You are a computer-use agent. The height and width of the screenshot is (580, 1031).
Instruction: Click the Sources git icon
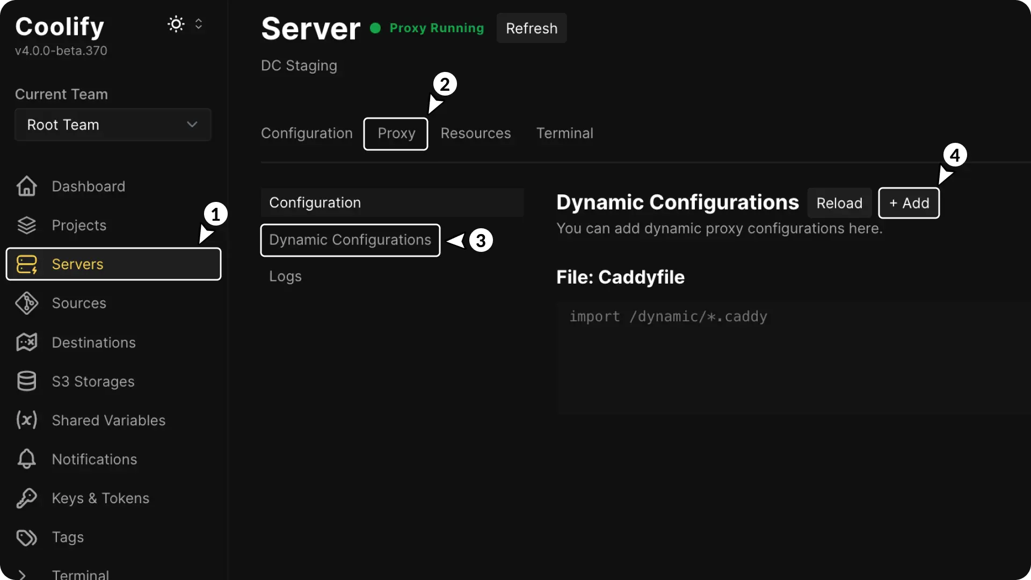click(x=26, y=303)
